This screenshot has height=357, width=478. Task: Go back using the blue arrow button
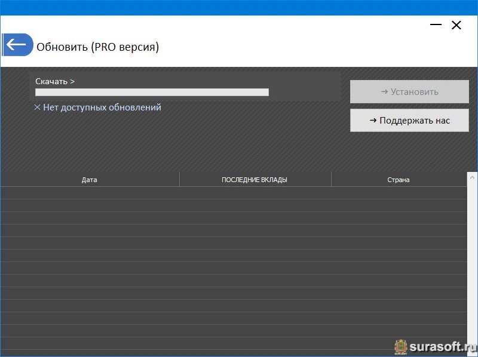click(x=17, y=45)
